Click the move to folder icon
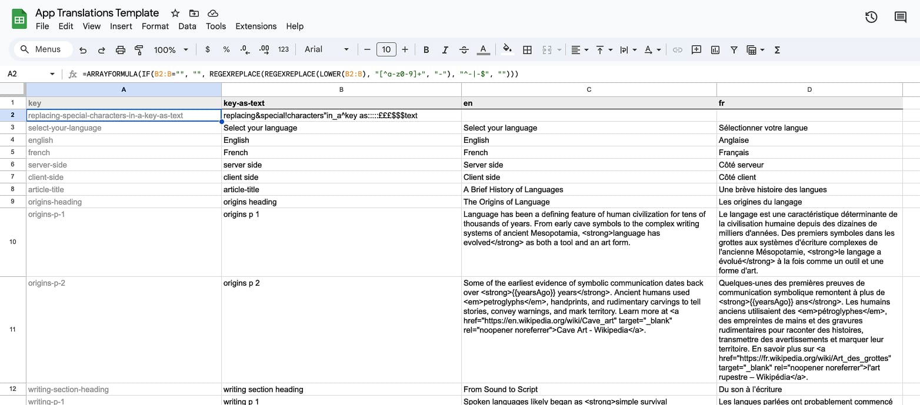 click(194, 13)
